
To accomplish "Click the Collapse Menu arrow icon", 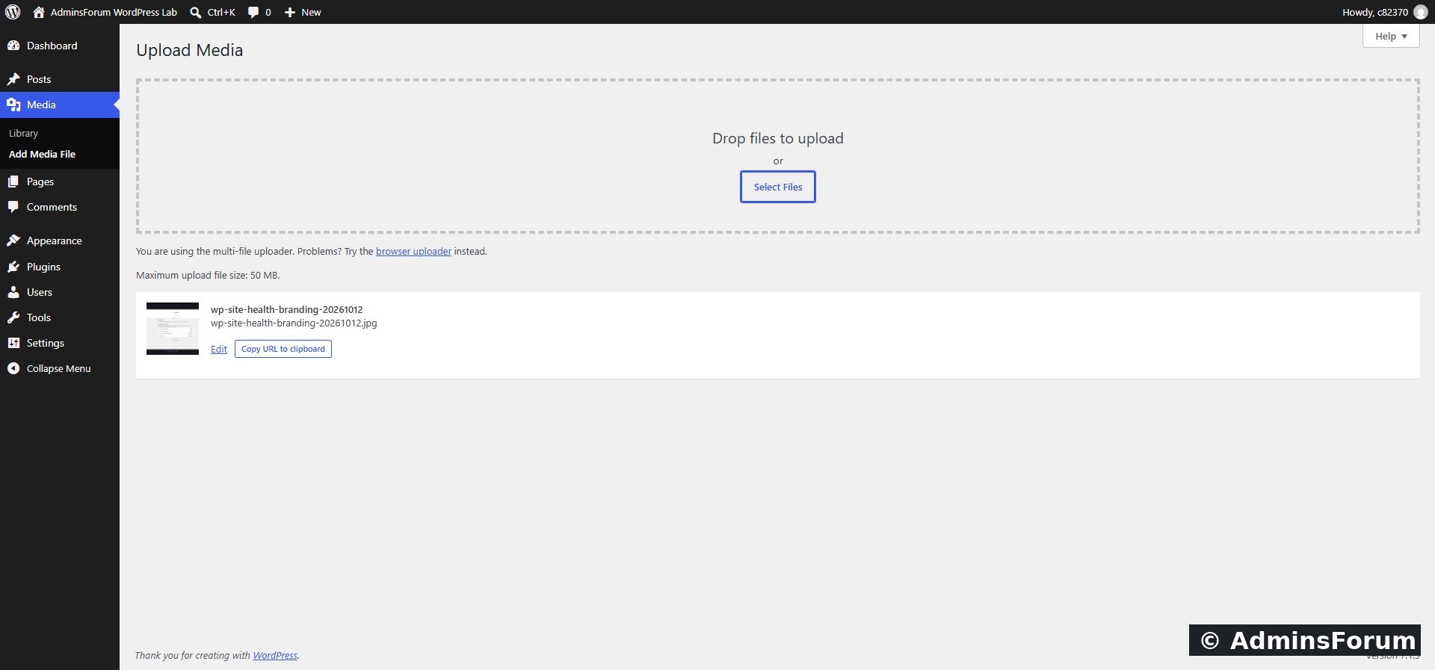I will (13, 368).
